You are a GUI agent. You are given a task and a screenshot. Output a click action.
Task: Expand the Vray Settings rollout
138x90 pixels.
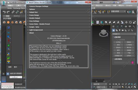[59, 21]
